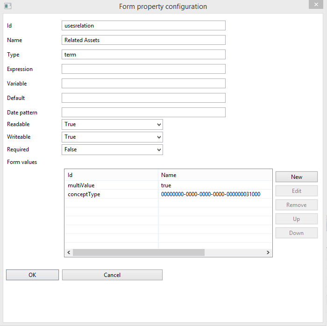Viewport: 327px width, 326px height.
Task: Click the Id column header
Action: click(111, 175)
